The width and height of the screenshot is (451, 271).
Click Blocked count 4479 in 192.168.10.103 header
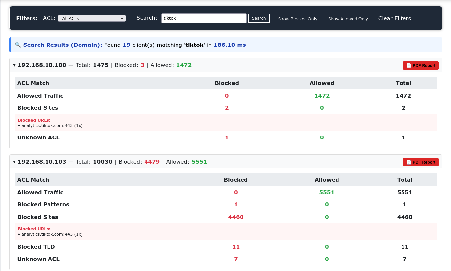point(152,162)
